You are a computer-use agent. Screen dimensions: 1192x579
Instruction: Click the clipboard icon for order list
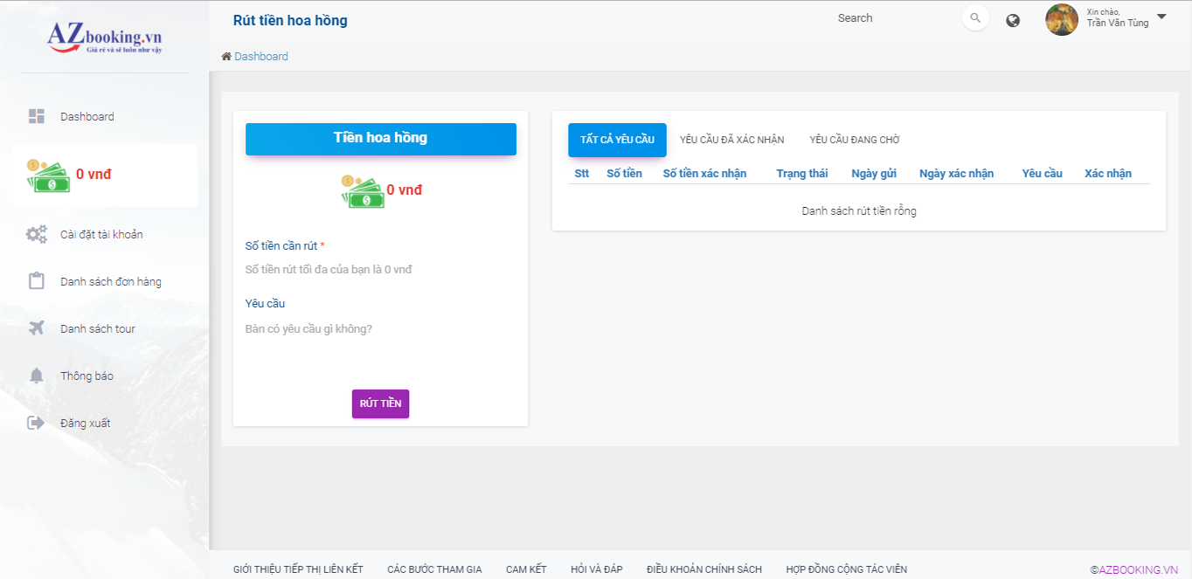click(36, 281)
